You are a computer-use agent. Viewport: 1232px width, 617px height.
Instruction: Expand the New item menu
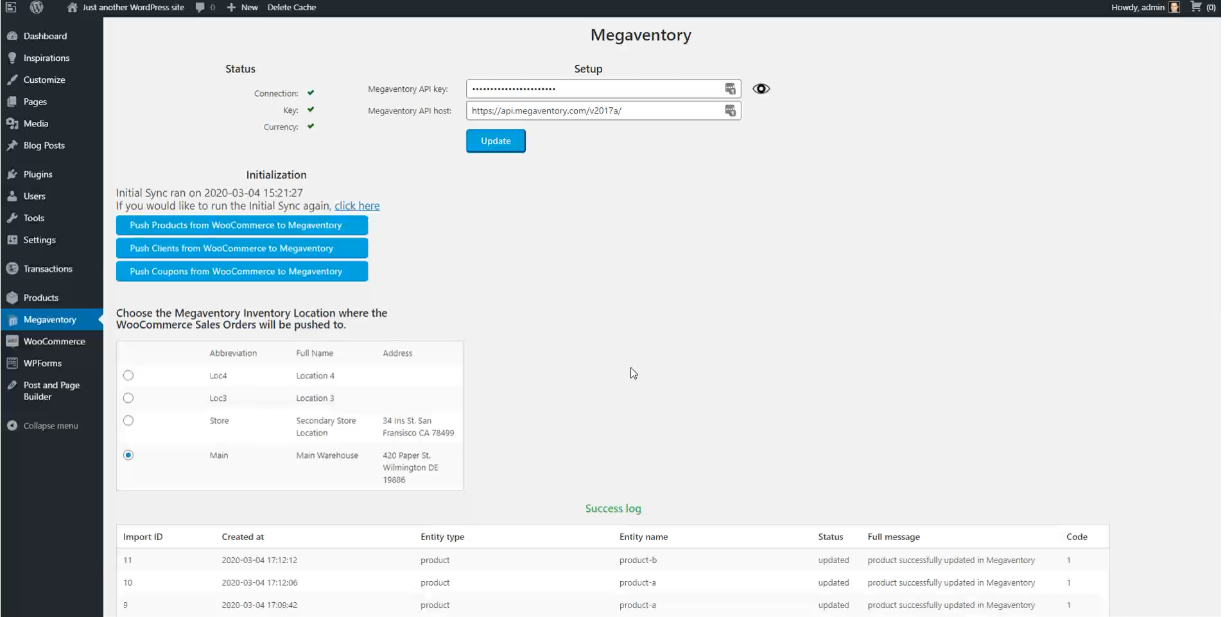point(243,7)
